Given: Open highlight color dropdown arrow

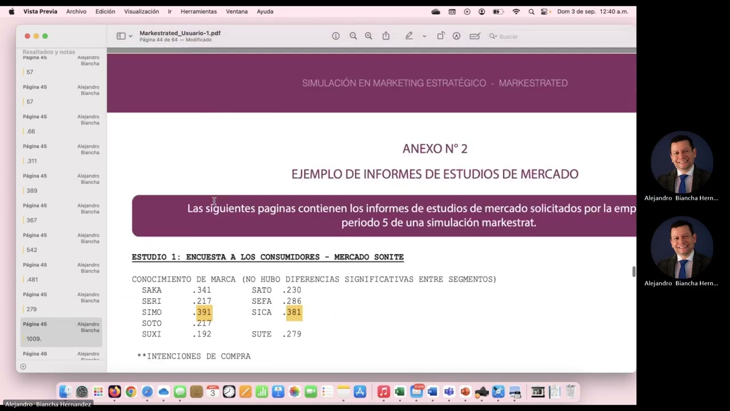Looking at the screenshot, I should [424, 36].
